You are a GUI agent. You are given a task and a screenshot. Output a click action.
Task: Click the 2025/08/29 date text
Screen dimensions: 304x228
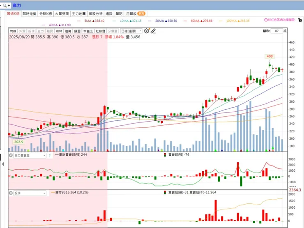click(x=19, y=37)
